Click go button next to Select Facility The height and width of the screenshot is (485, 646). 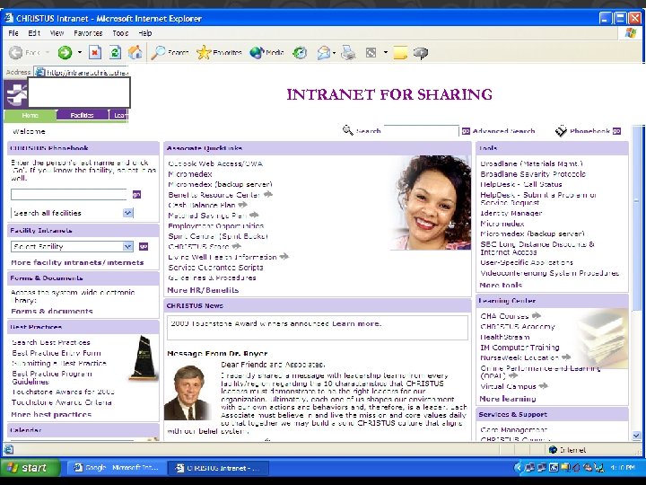(144, 247)
